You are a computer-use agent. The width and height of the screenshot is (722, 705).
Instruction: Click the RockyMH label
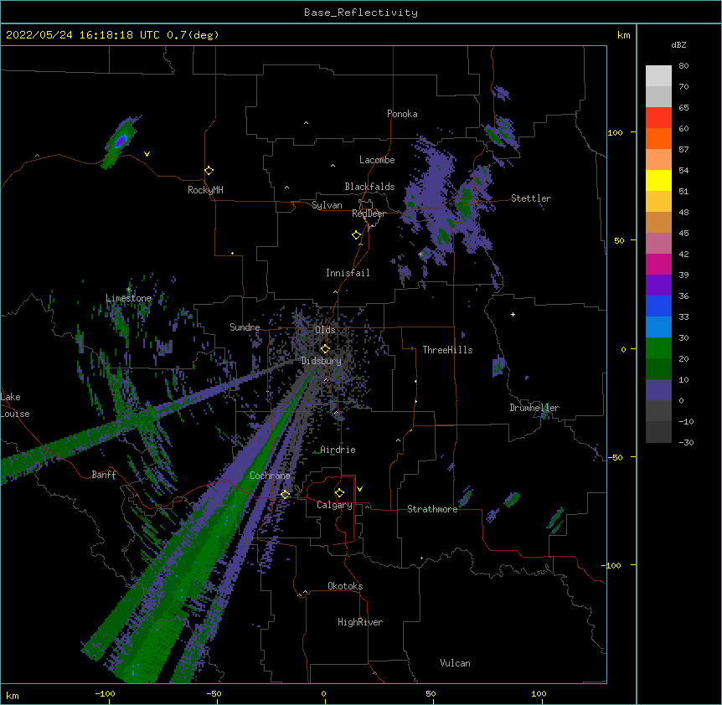[205, 190]
